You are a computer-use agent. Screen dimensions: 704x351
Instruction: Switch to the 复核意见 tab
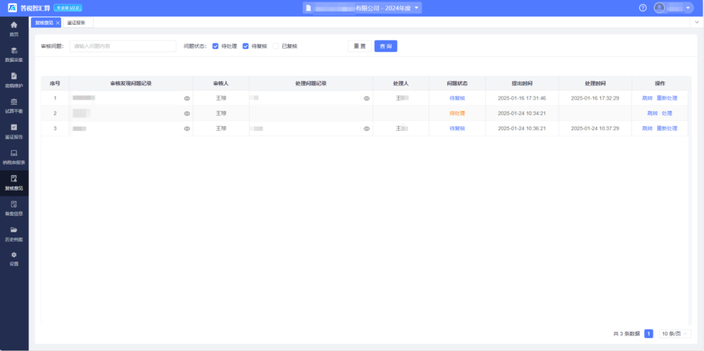click(x=44, y=22)
